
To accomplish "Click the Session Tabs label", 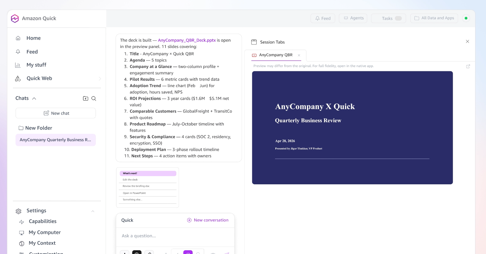I will pos(272,42).
